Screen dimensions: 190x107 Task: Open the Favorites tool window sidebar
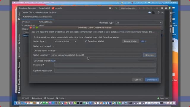coord(19,52)
